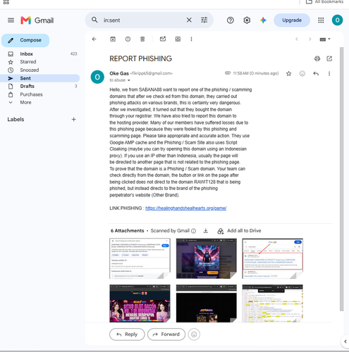The image size is (349, 352).
Task: Click the message vertical scrollbar
Action: pyautogui.click(x=342, y=179)
